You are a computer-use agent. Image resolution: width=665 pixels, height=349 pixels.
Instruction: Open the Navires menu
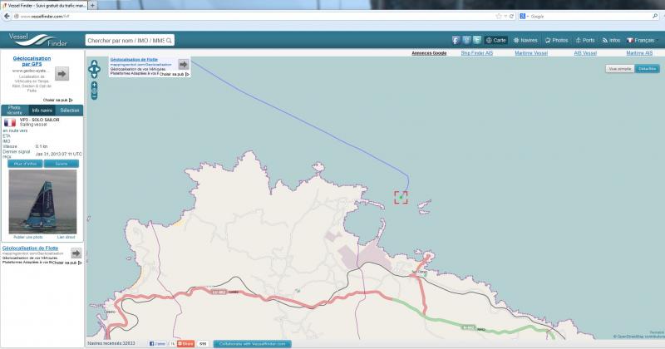[529, 40]
